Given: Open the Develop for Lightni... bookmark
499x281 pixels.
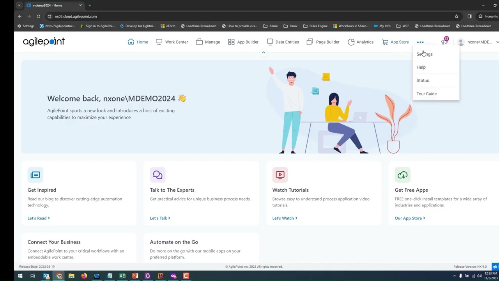Looking at the screenshot, I should pyautogui.click(x=138, y=26).
